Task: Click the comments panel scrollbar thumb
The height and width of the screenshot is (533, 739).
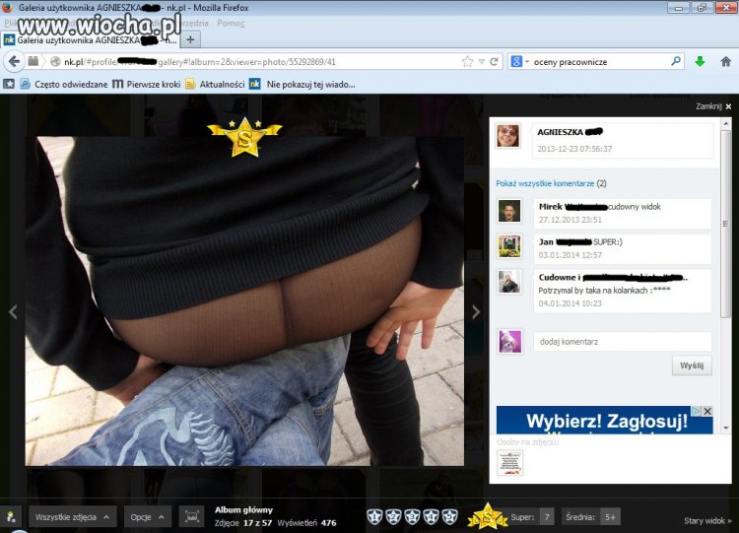Action: (x=725, y=224)
